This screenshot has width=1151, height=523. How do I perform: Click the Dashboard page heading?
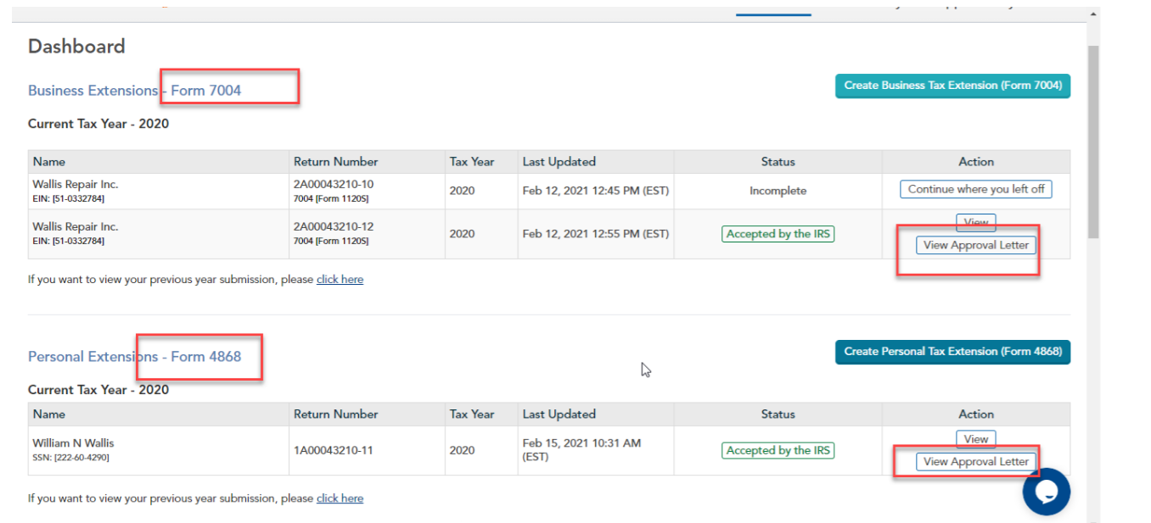pos(76,47)
